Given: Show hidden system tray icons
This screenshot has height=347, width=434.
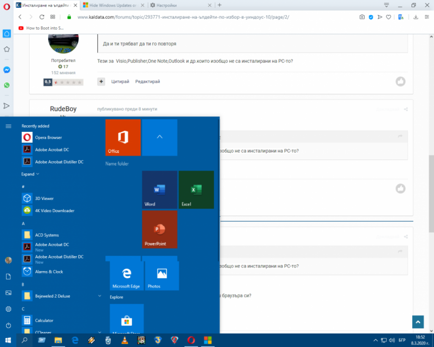Looking at the screenshot, I should click(x=375, y=340).
